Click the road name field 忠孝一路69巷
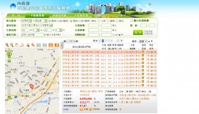 point(33,35)
